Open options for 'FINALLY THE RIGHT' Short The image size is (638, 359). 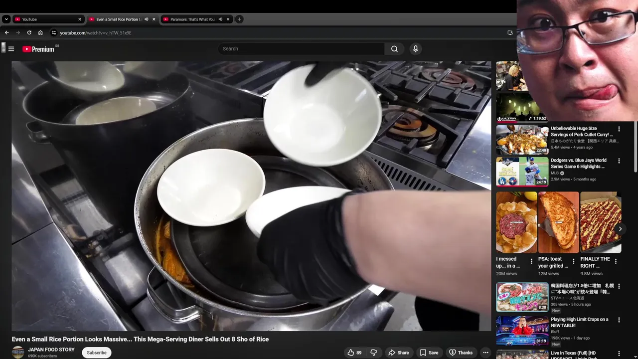tap(616, 261)
